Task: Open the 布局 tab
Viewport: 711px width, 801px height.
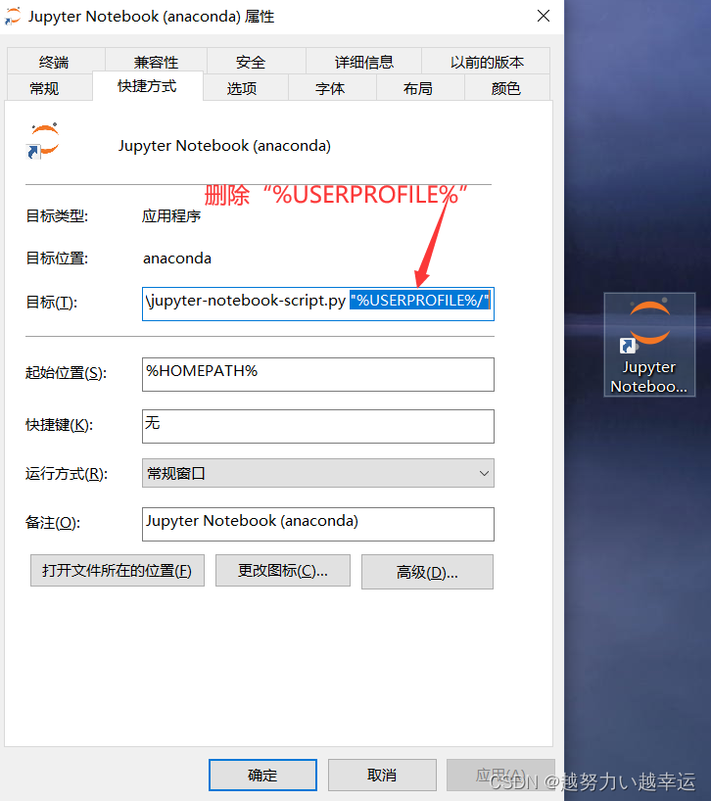Action: pos(420,88)
